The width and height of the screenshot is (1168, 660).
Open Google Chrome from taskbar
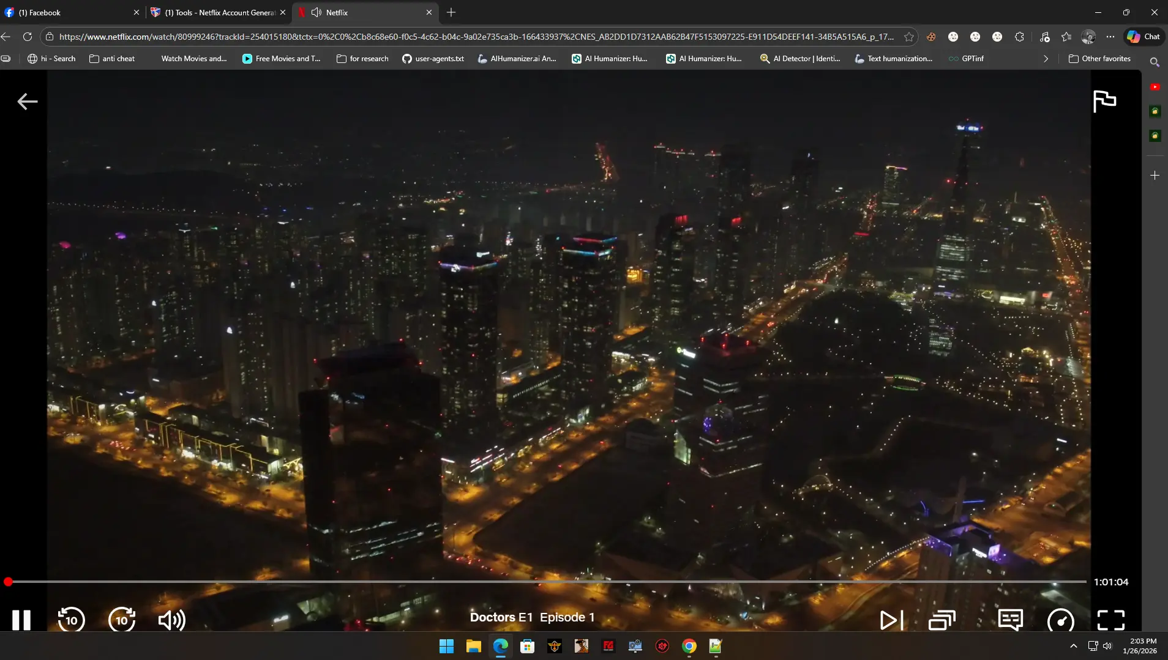point(689,646)
